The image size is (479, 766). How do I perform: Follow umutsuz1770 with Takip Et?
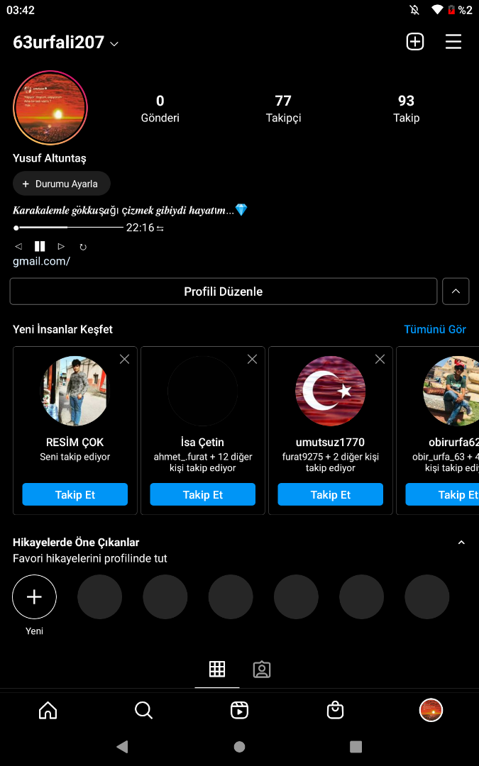tap(330, 494)
